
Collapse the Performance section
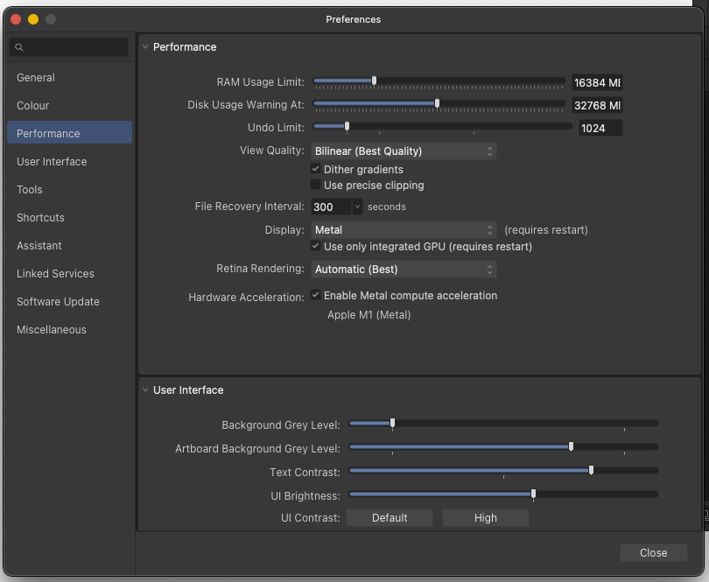[x=144, y=46]
